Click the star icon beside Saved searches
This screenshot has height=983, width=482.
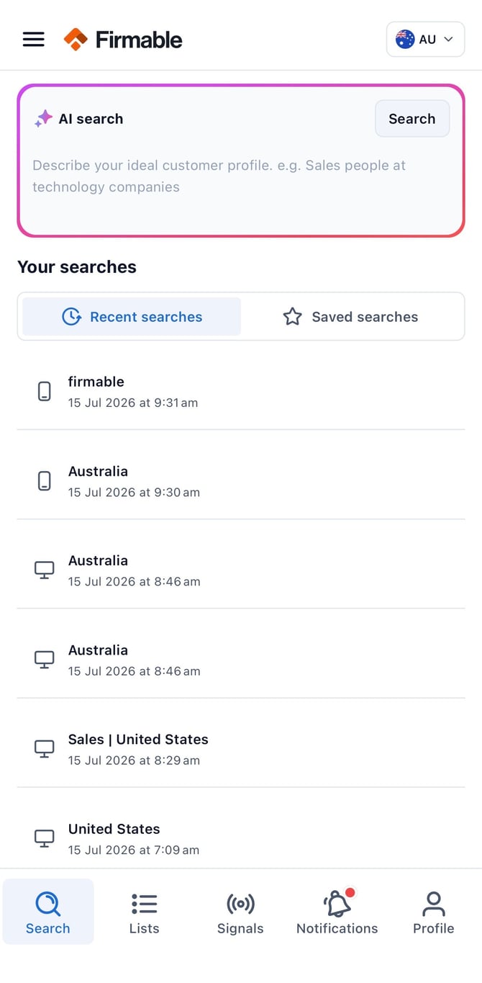click(292, 317)
